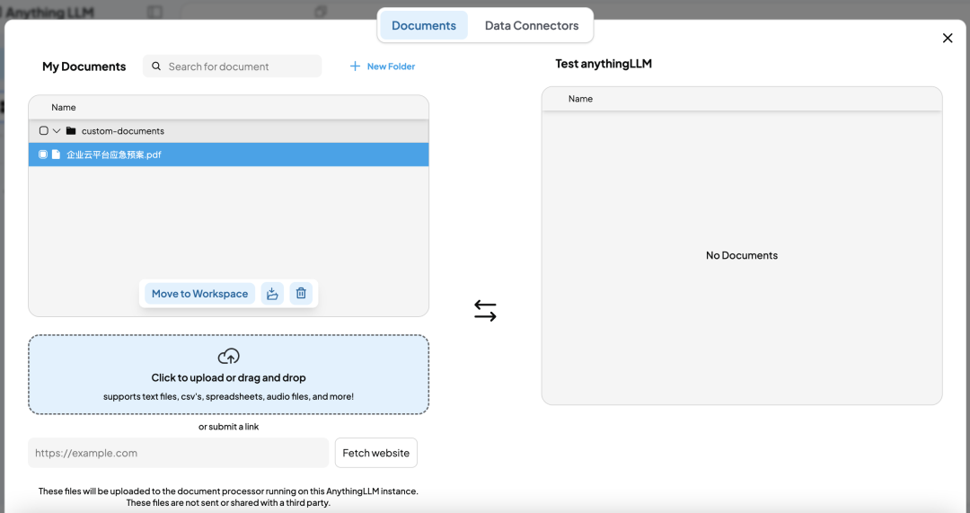Click the 企业云平台应急预案.pdf file icon
970x513 pixels.
pos(56,155)
